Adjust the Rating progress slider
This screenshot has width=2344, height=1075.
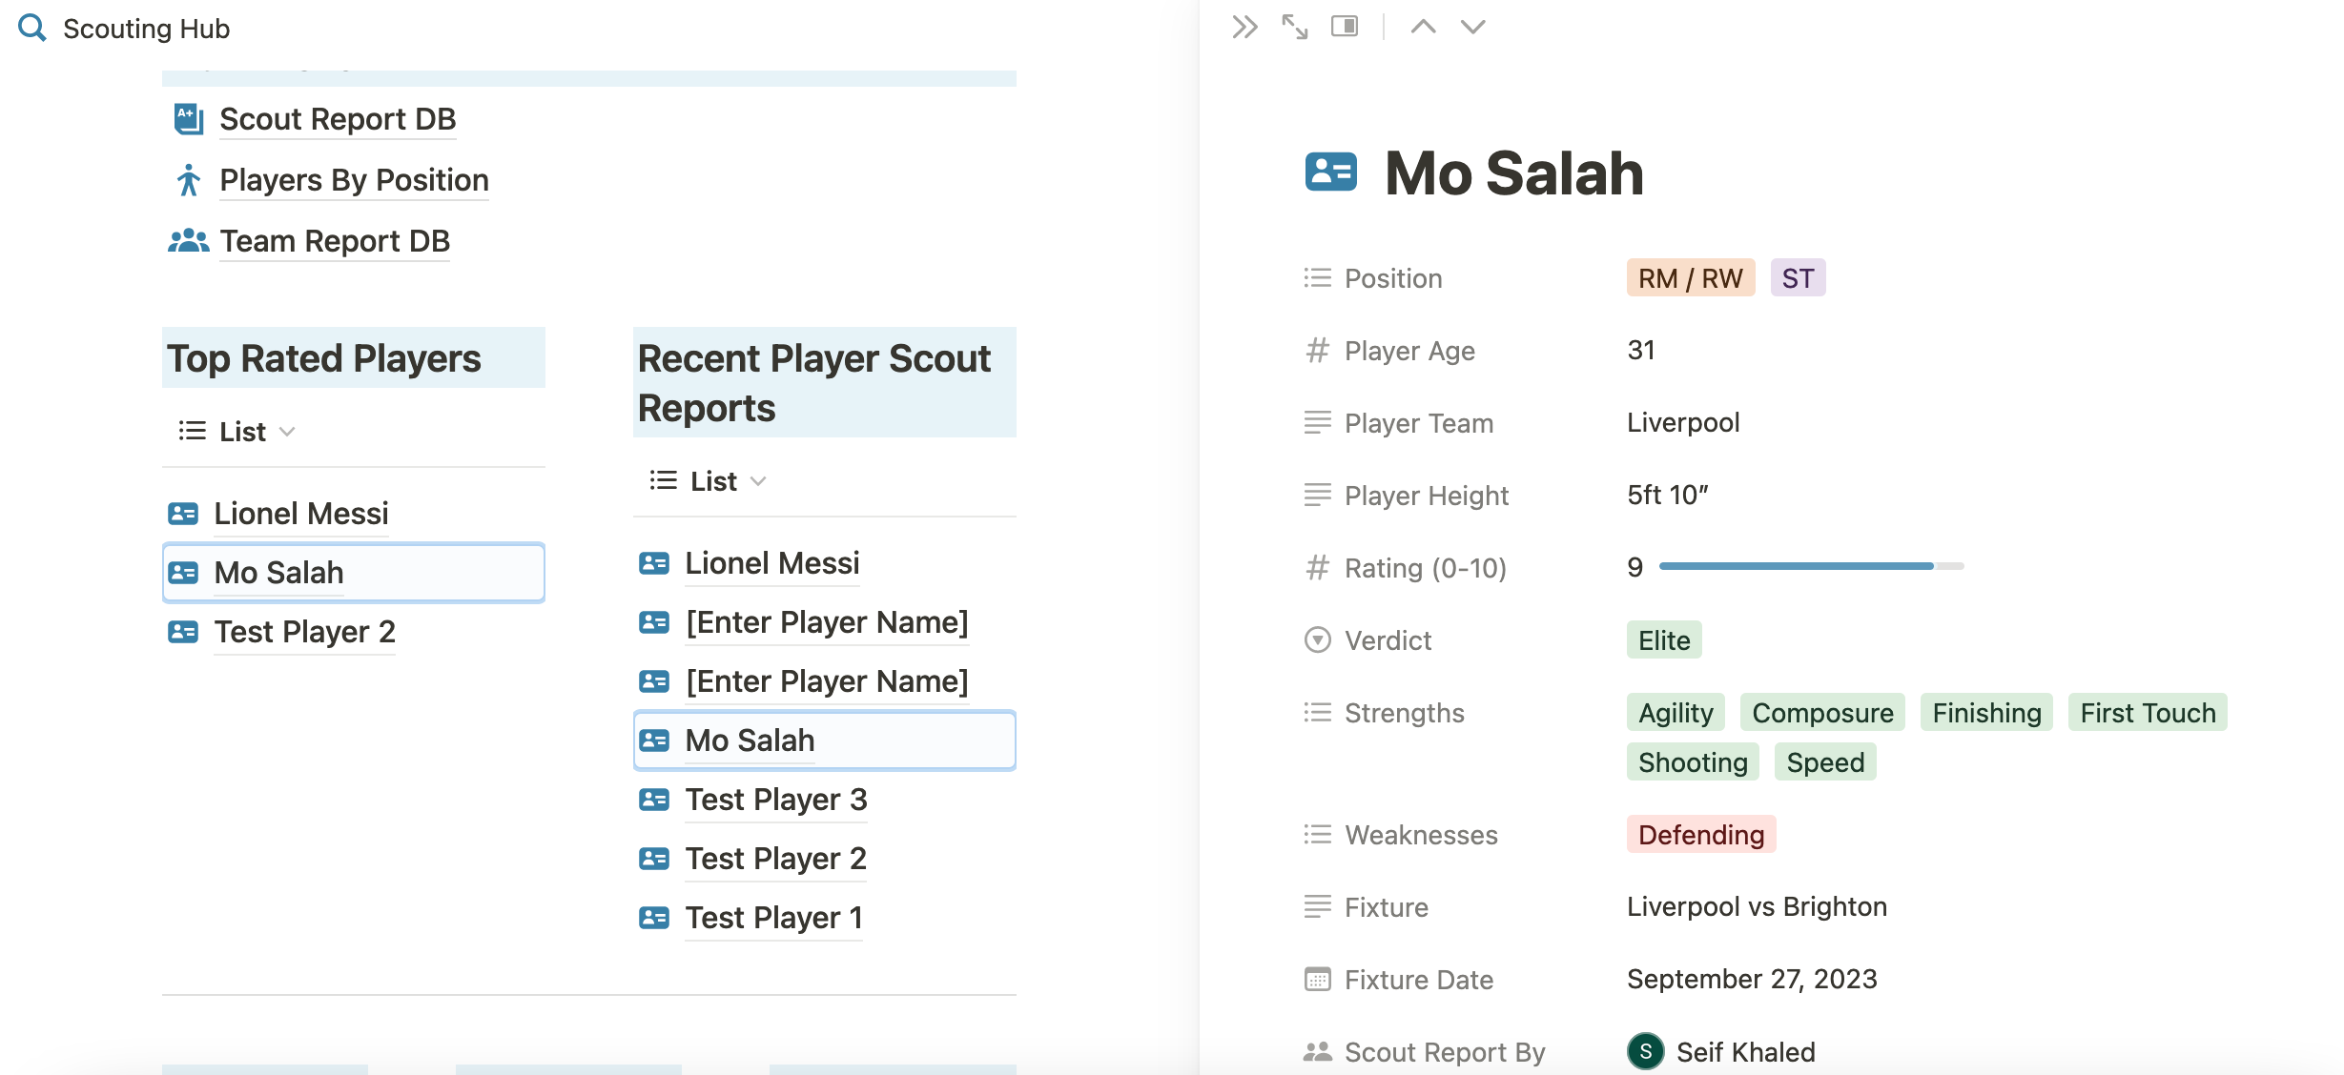click(1796, 566)
